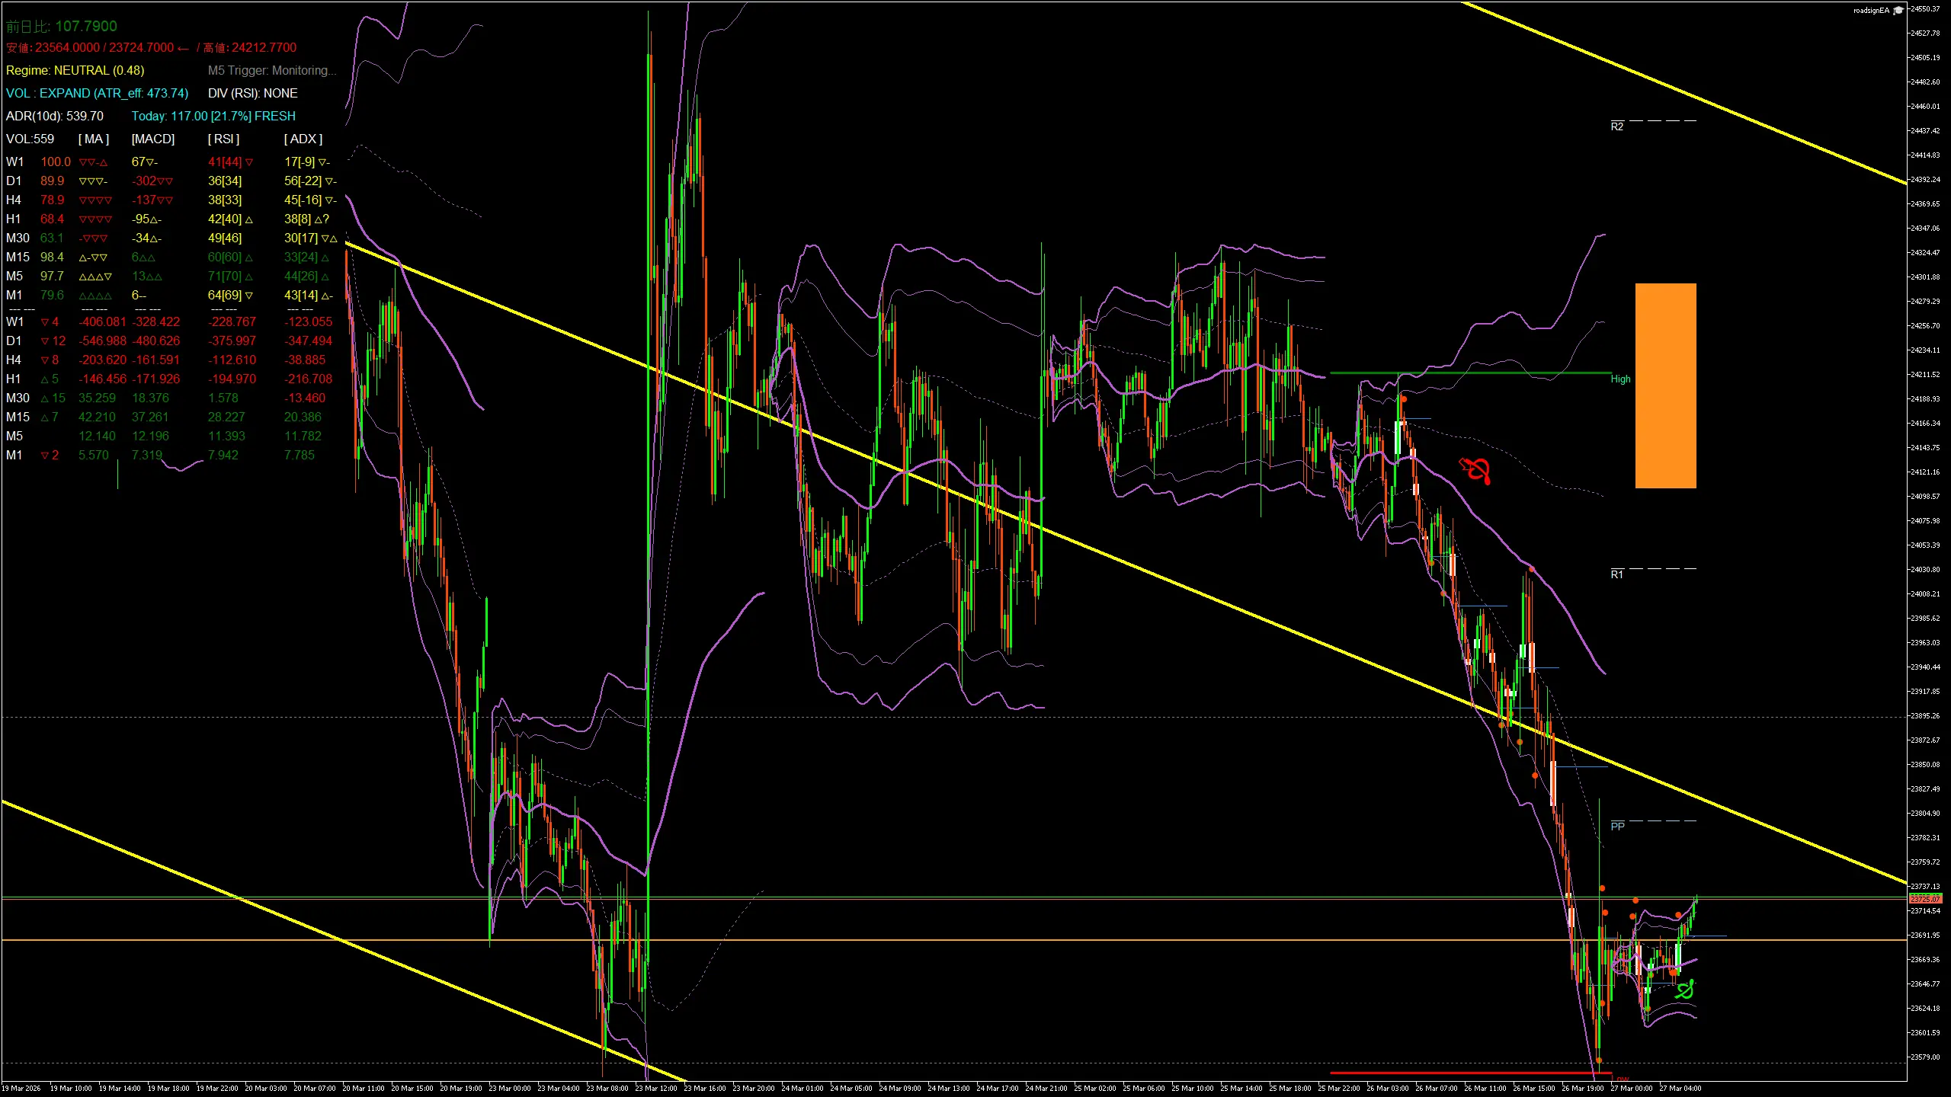Viewport: 1951px width, 1097px height.
Task: Click the green buy signal icon
Action: (1684, 989)
